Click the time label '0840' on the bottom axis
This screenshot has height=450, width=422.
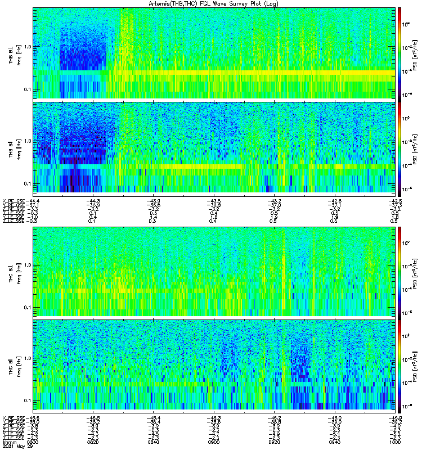click(x=153, y=442)
